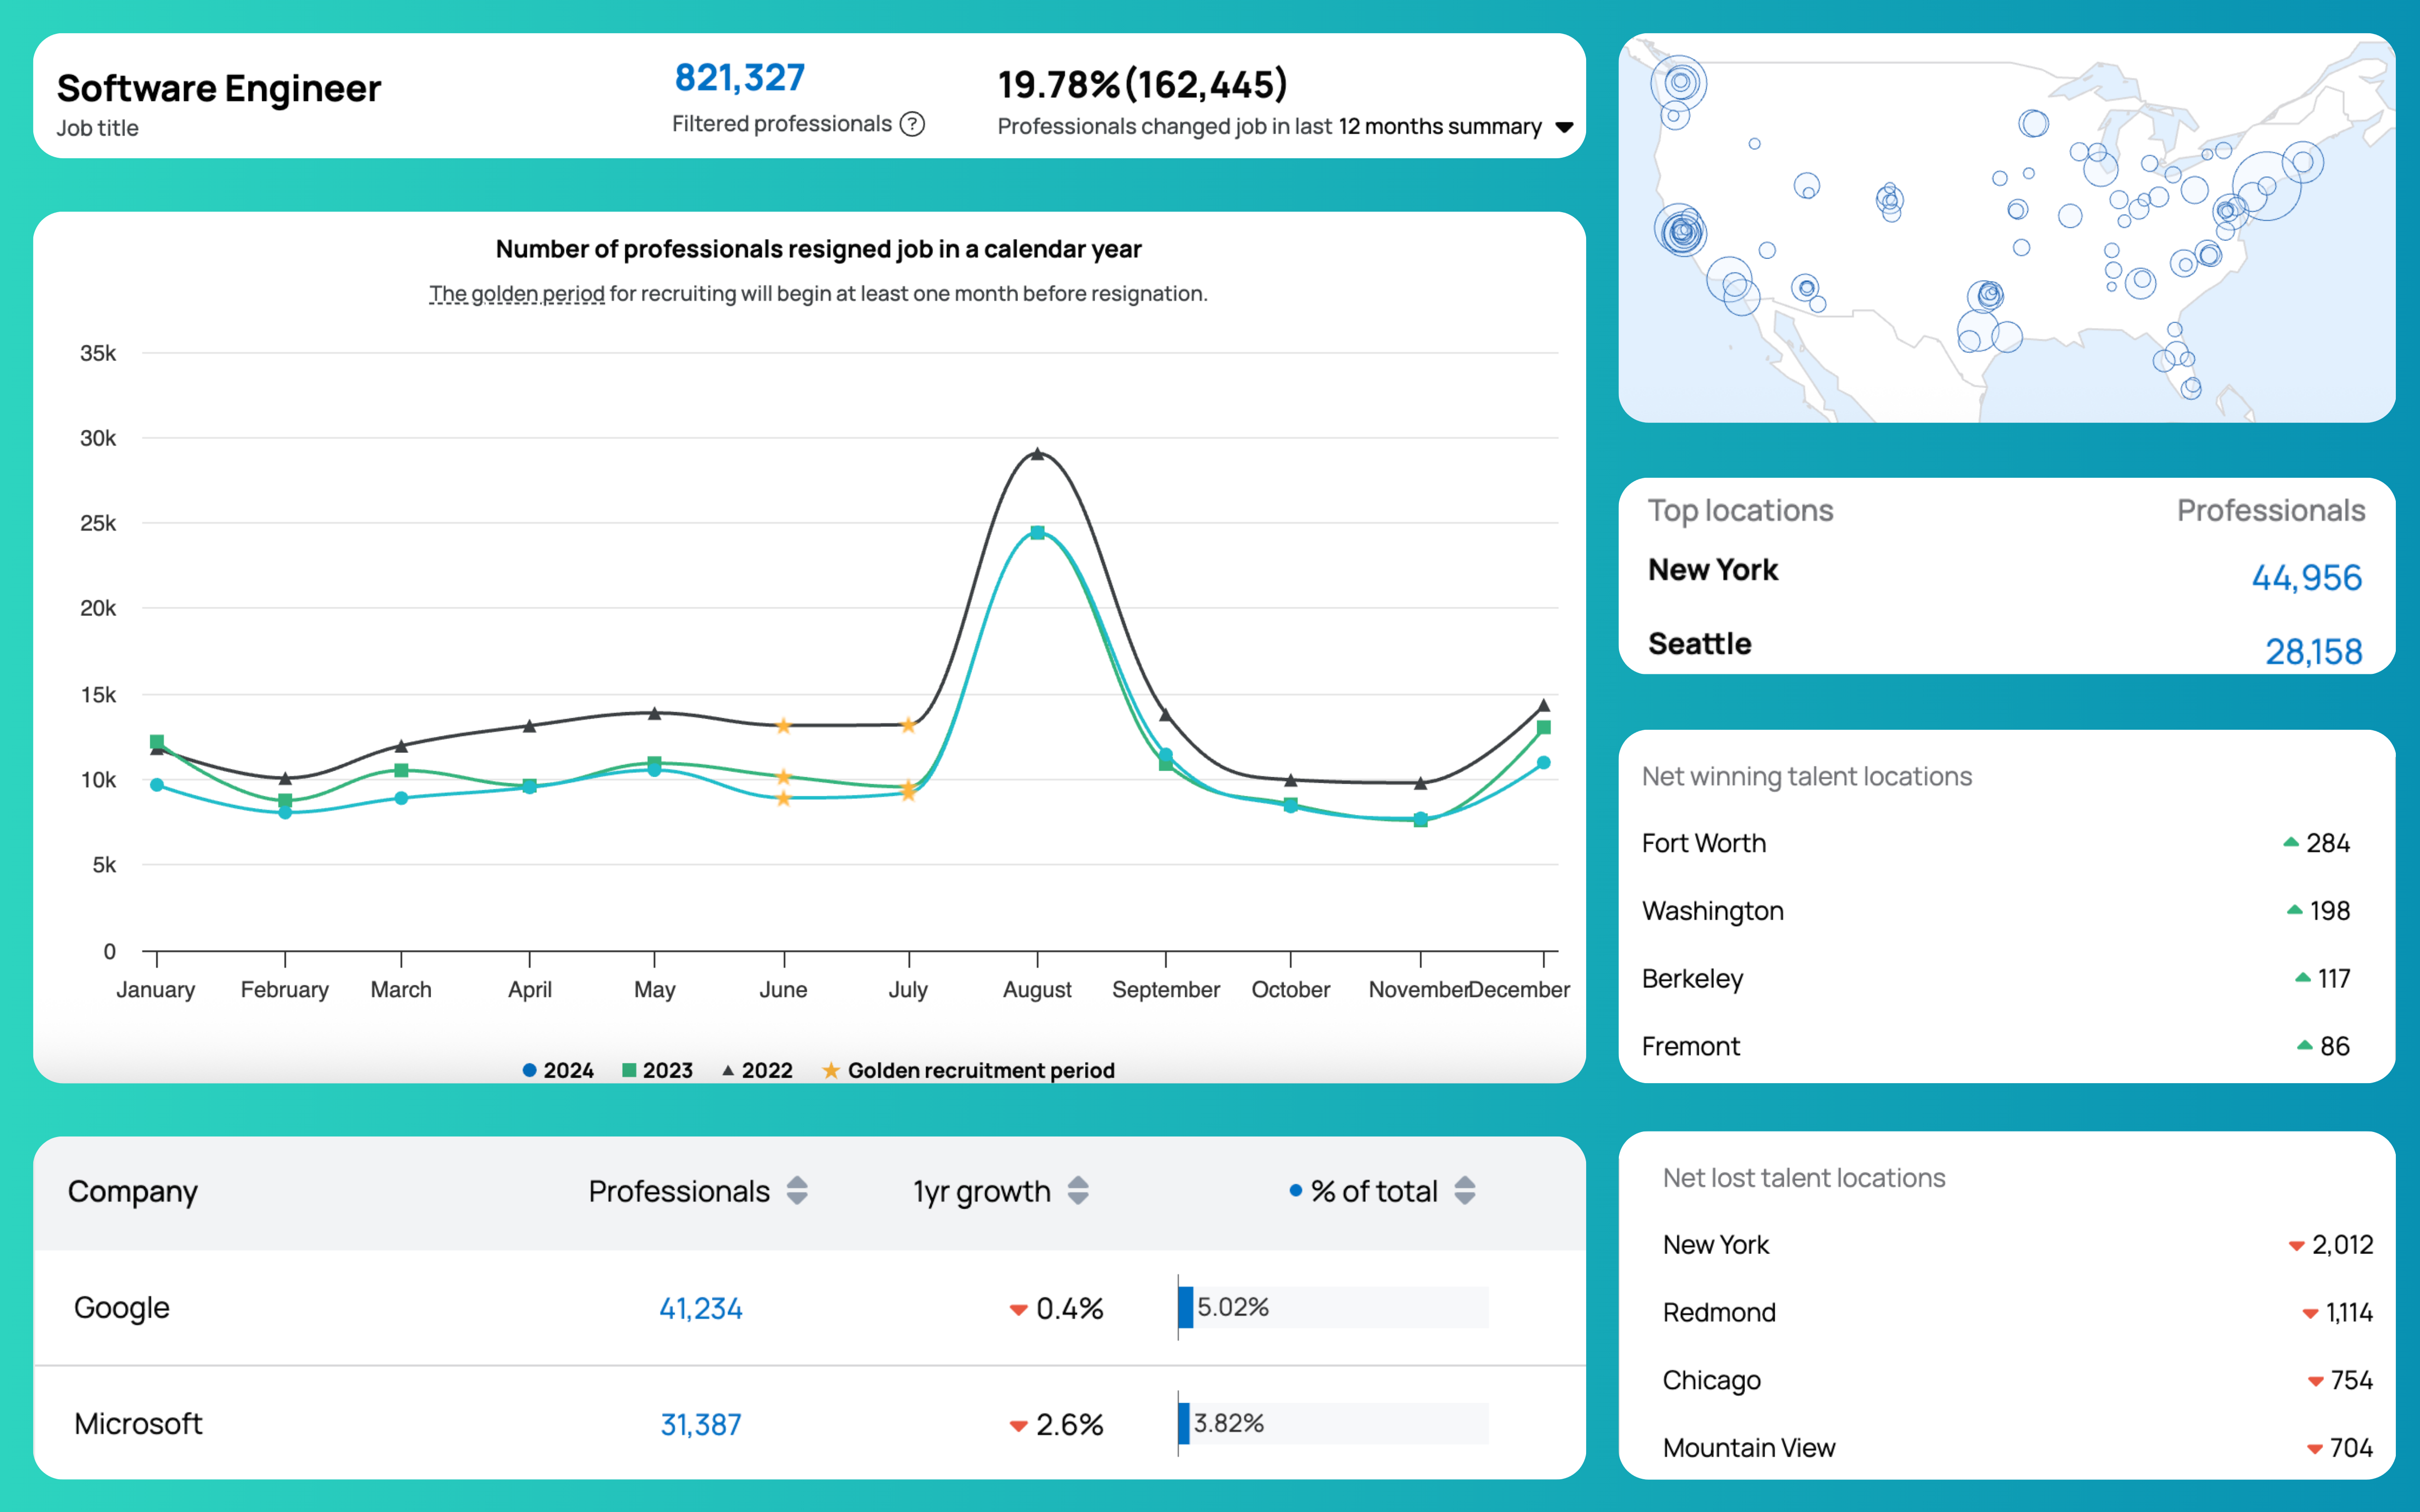Click Google's professionals count 41,234
Image resolution: width=2420 pixels, height=1512 pixels.
pos(700,1308)
